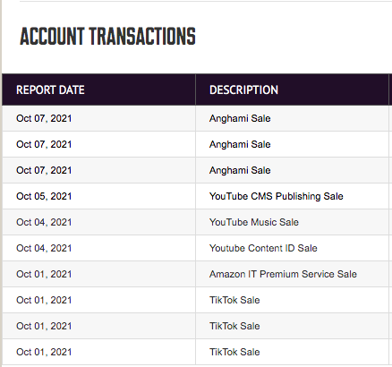Click the Oct 05, 2021 date cell
Viewport: 392px width, 367px height.
tap(44, 196)
